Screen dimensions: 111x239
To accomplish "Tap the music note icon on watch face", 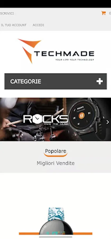I will [75, 110].
